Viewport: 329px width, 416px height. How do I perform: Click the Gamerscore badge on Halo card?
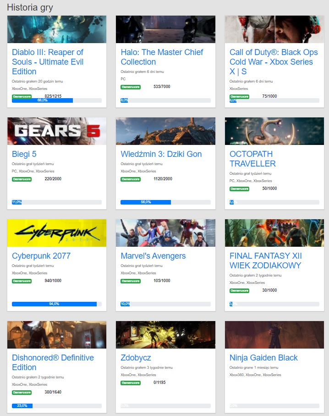131,87
